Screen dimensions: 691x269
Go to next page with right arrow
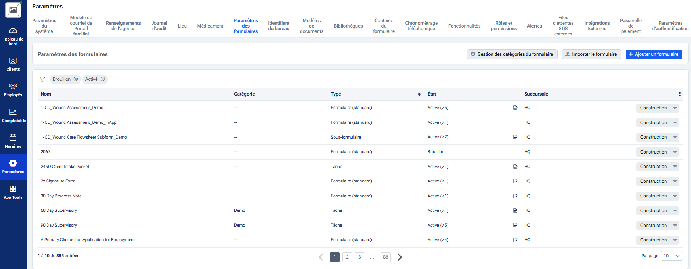click(400, 257)
